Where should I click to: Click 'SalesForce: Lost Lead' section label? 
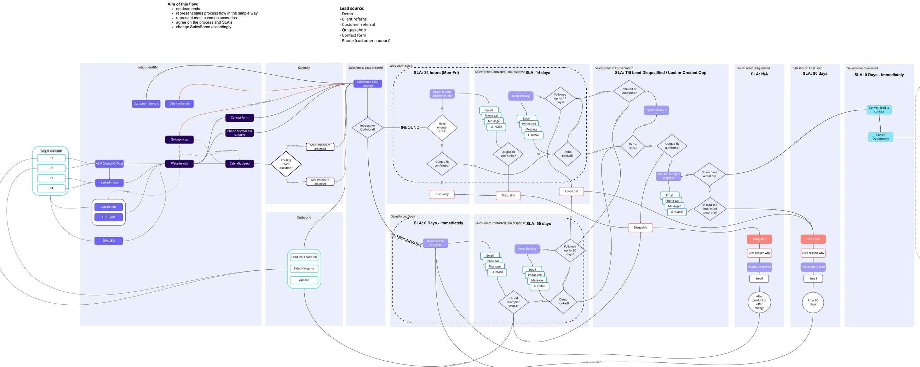coord(807,68)
